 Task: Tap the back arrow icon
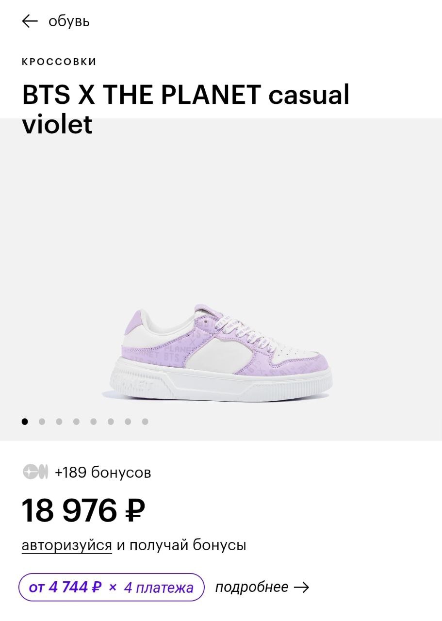click(x=30, y=21)
